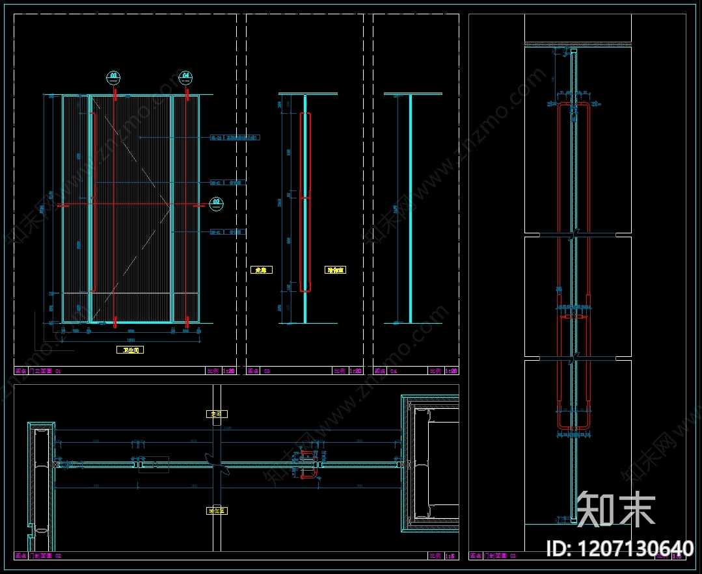Select the 04 drawing number in its title bar

(x=394, y=371)
